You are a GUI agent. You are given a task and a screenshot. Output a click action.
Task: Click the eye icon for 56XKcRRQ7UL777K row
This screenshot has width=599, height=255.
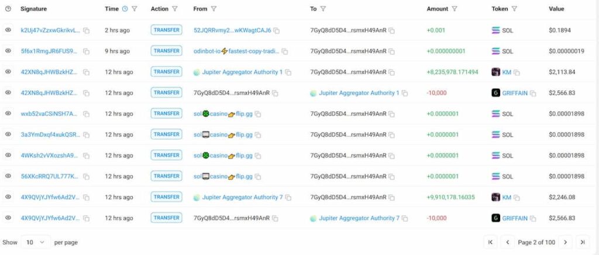[8, 176]
